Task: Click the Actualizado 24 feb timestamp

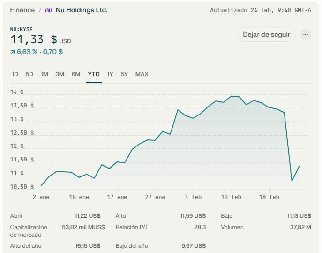Action: pos(261,10)
